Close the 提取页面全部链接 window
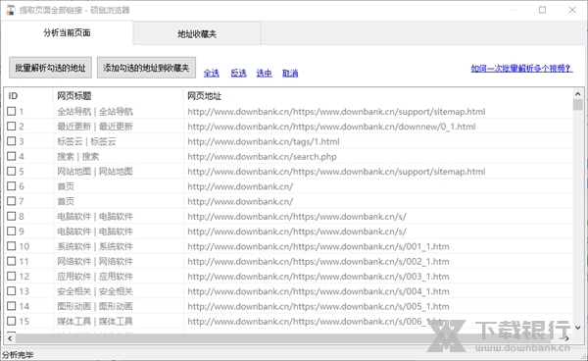The width and height of the screenshot is (588, 361). pyautogui.click(x=572, y=10)
